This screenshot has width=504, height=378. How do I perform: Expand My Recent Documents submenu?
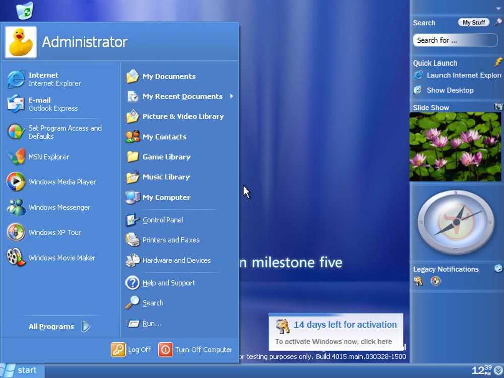coord(182,96)
